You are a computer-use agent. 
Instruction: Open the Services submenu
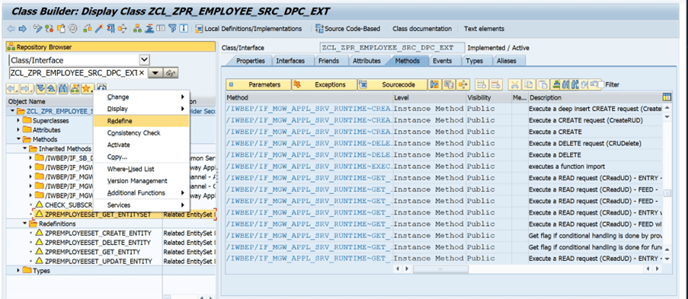click(141, 205)
